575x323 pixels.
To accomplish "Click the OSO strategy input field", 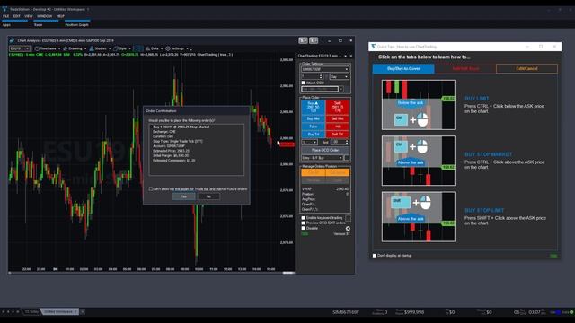I will point(320,89).
